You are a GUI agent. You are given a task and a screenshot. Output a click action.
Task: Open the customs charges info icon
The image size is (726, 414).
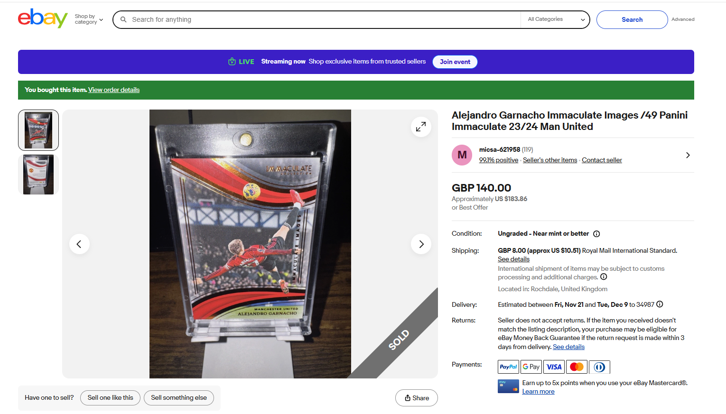604,277
